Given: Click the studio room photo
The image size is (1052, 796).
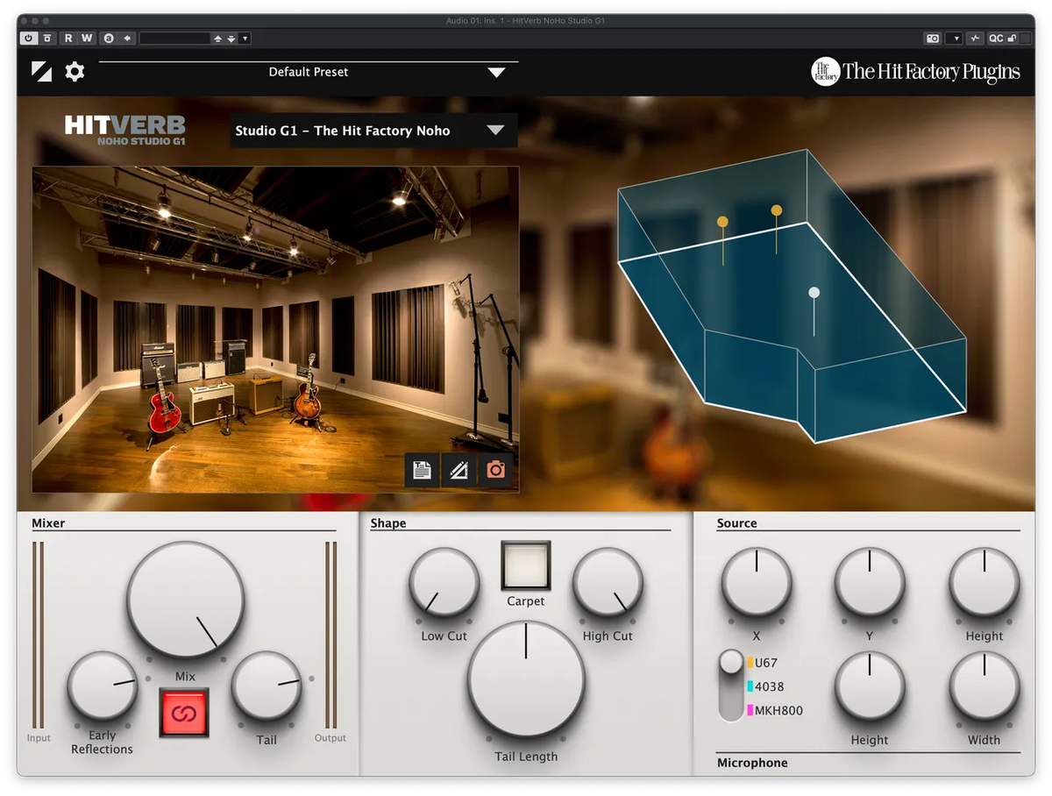Looking at the screenshot, I should (x=275, y=330).
